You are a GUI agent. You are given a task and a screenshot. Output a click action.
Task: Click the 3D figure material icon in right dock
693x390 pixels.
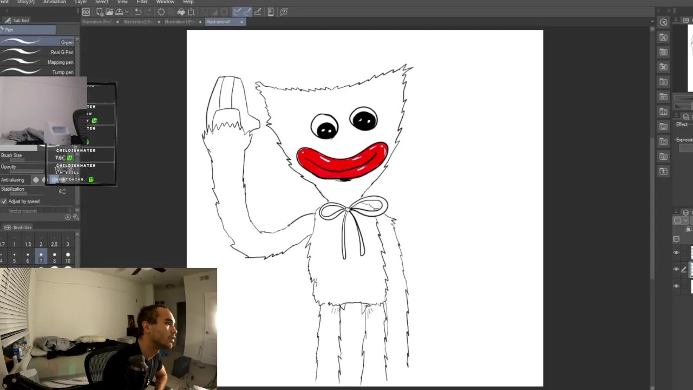664,171
